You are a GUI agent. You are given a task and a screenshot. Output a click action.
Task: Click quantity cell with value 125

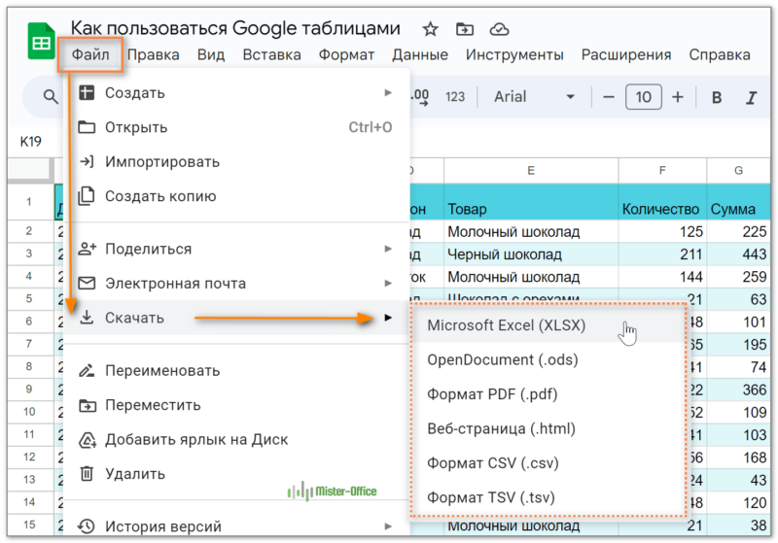click(662, 231)
